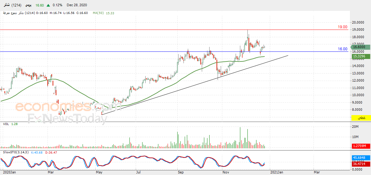Click the FxNewsToday watermark logo
Image resolution: width=371 pixels, height=175 pixels.
(67, 118)
